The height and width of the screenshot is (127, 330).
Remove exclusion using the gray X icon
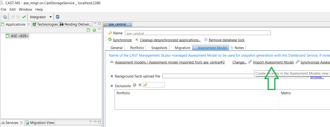click(140, 85)
